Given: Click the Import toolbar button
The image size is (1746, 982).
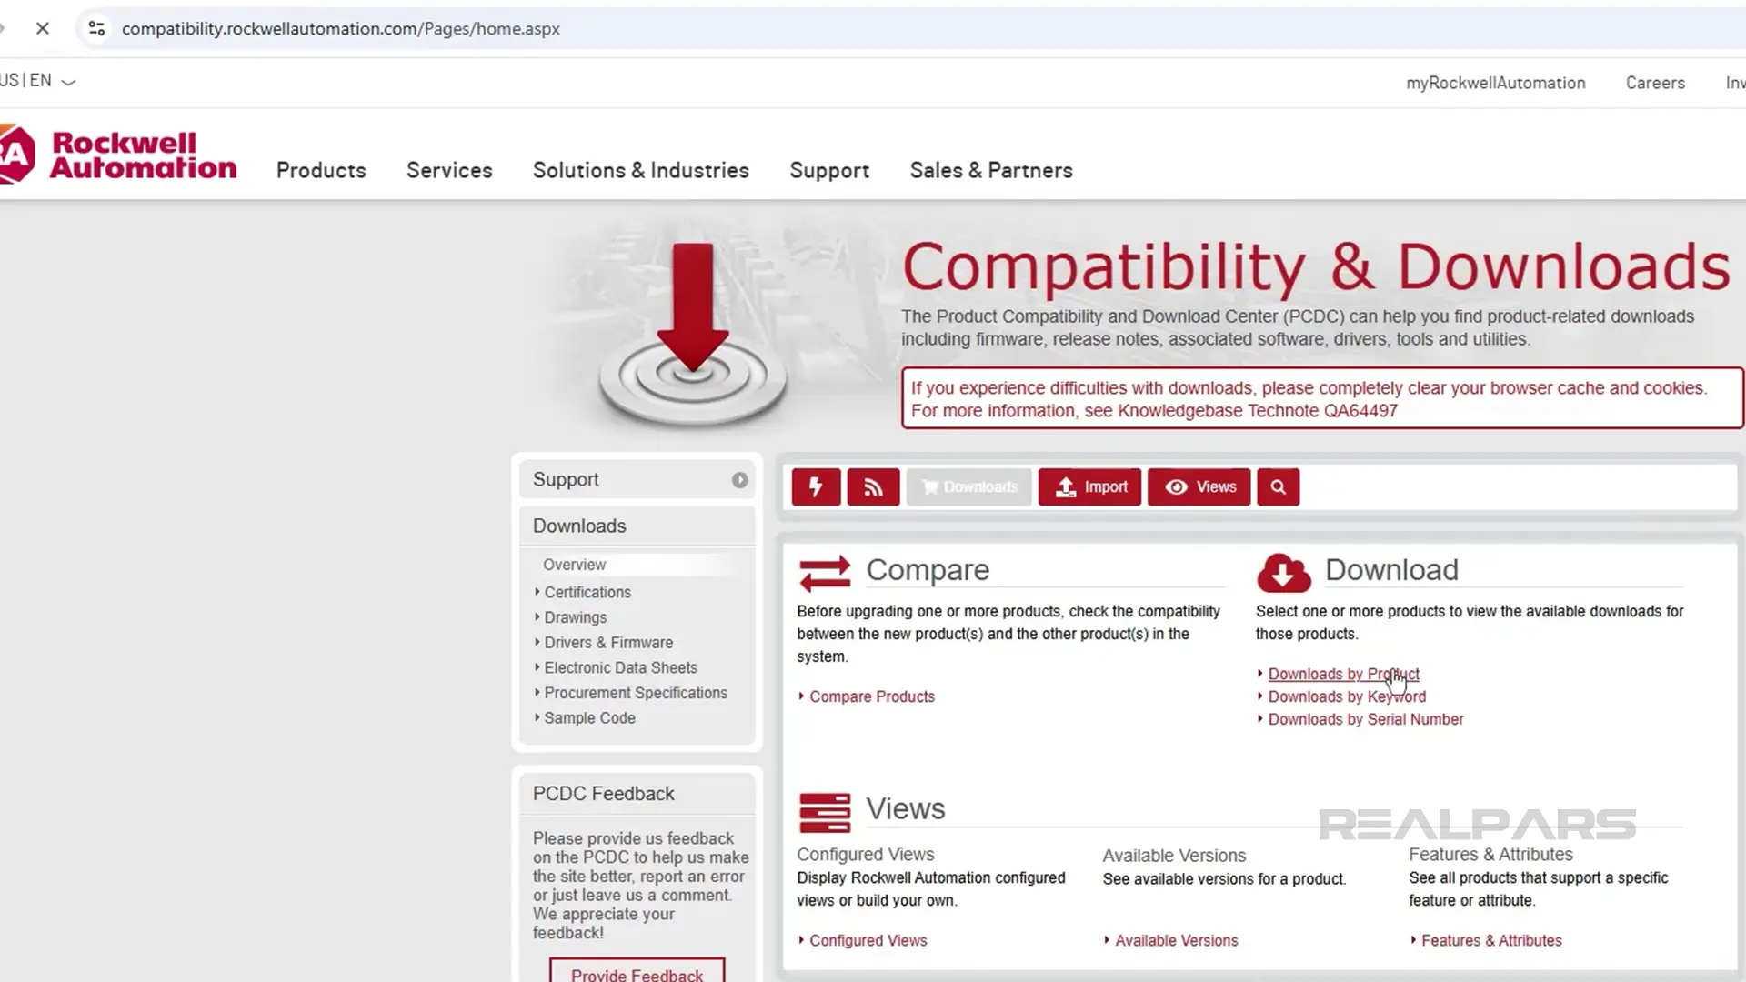Looking at the screenshot, I should [x=1089, y=487].
